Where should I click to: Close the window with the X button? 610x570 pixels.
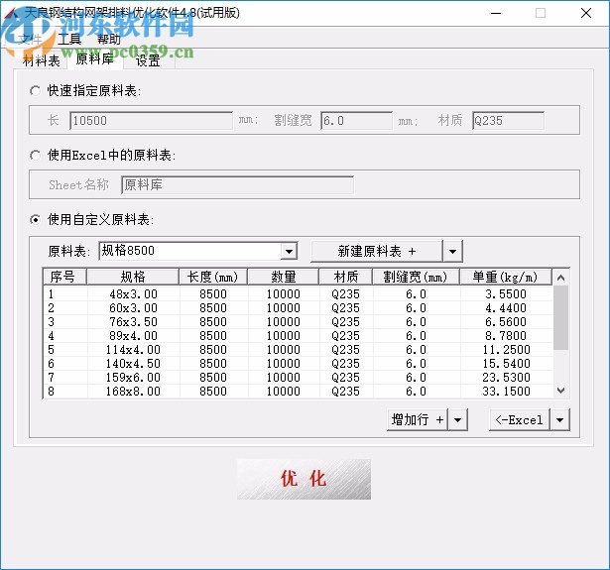(x=586, y=13)
